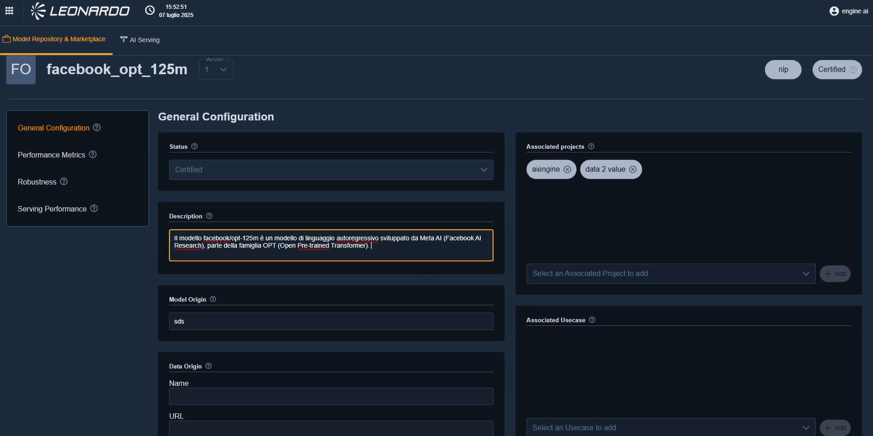Open the apps grid menu icon

[x=9, y=11]
